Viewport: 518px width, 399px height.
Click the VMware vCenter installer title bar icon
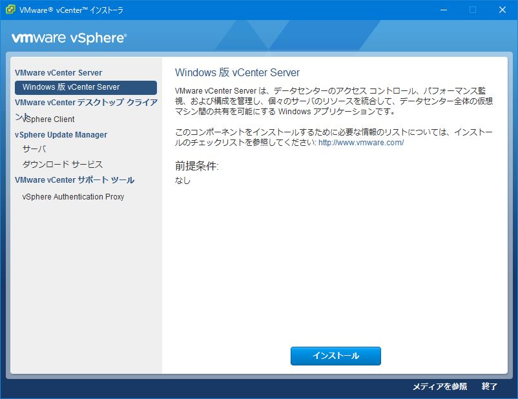click(x=10, y=10)
